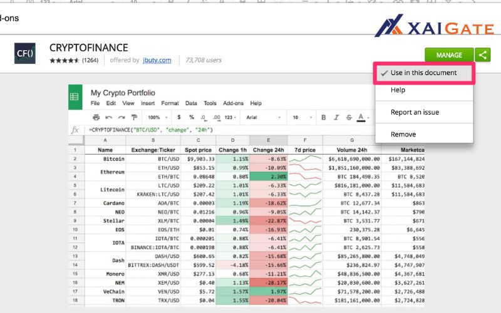The height and width of the screenshot is (313, 501).
Task: Click the green 2.30% change cell
Action: point(269,177)
